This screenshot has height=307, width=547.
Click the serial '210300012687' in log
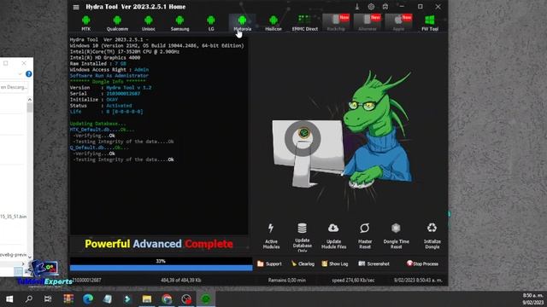(x=123, y=94)
